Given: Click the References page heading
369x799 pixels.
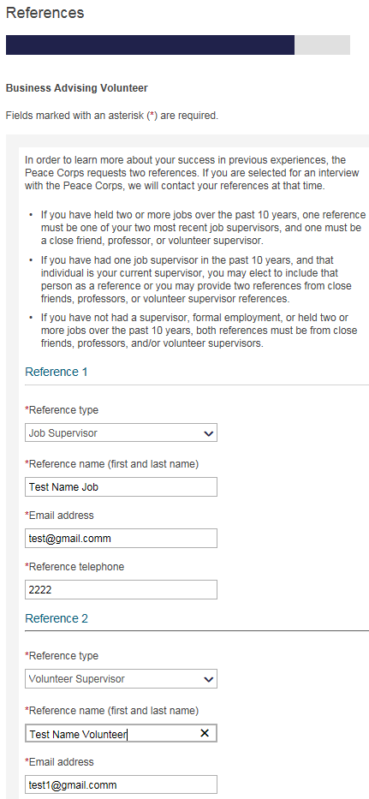Looking at the screenshot, I should tap(45, 13).
